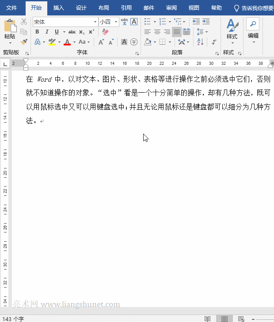Open multilevel list dropdown arrow
The height and width of the screenshot is (322, 274).
click(x=184, y=22)
